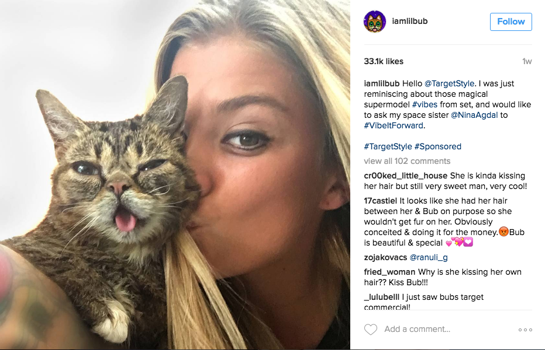Open the #vibes hashtag
This screenshot has width=545, height=350.
tap(425, 104)
